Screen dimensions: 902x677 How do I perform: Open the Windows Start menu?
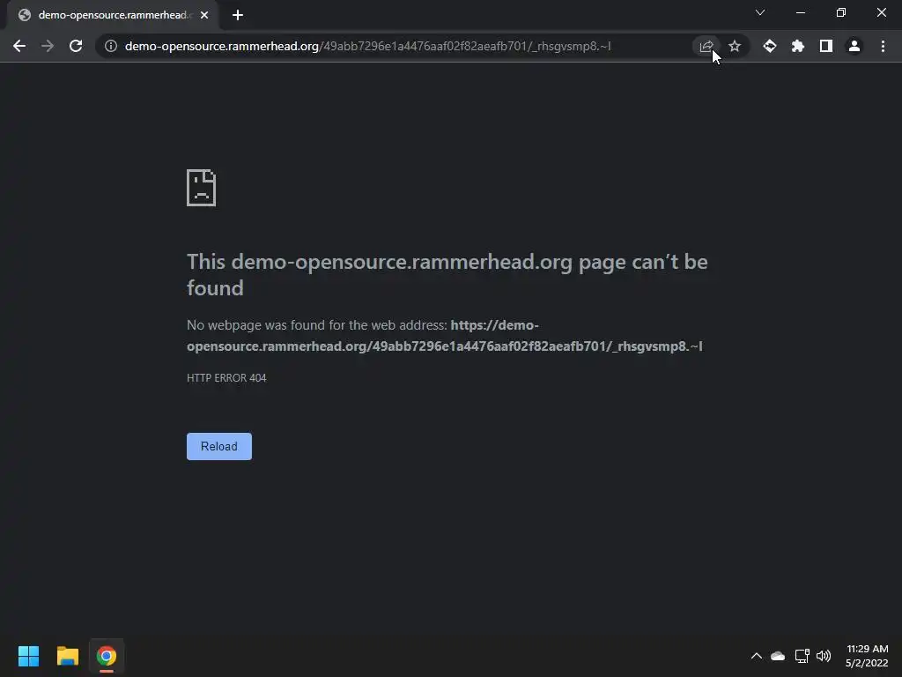[29, 656]
